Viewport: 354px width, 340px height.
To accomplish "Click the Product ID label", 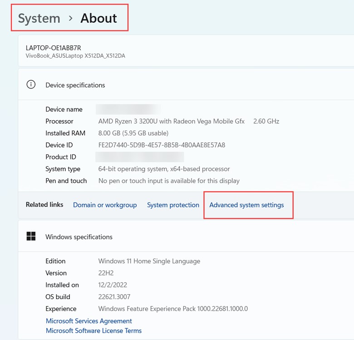I will [x=61, y=157].
